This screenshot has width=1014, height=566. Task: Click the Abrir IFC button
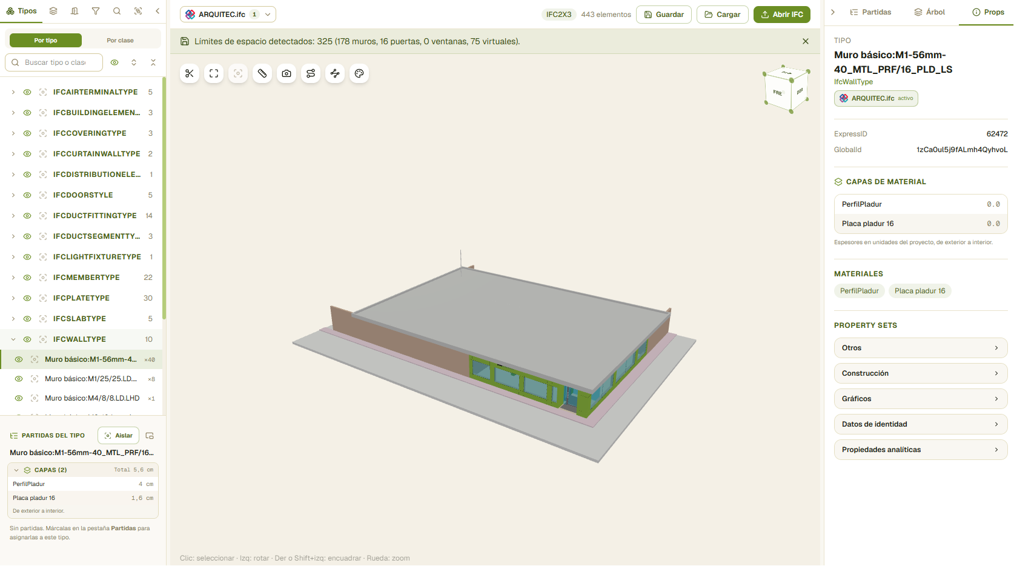coord(782,15)
